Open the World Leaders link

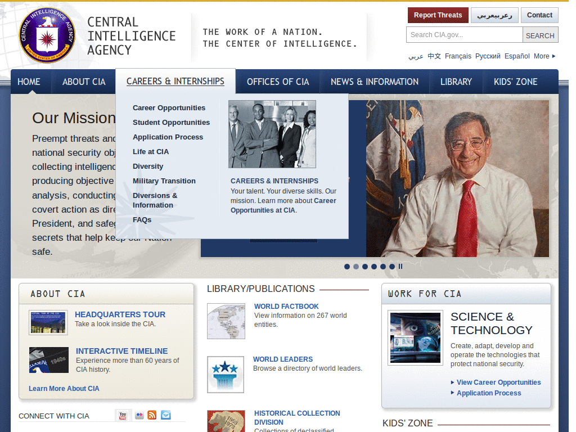point(283,359)
